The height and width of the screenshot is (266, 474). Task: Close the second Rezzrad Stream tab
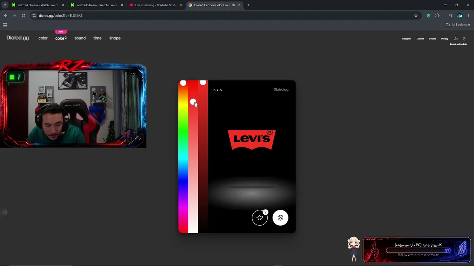pyautogui.click(x=122, y=5)
